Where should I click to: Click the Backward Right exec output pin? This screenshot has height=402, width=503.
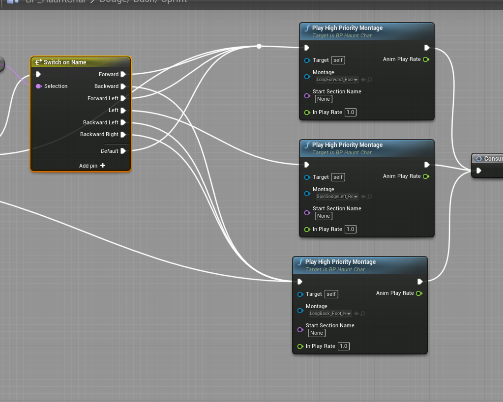123,135
